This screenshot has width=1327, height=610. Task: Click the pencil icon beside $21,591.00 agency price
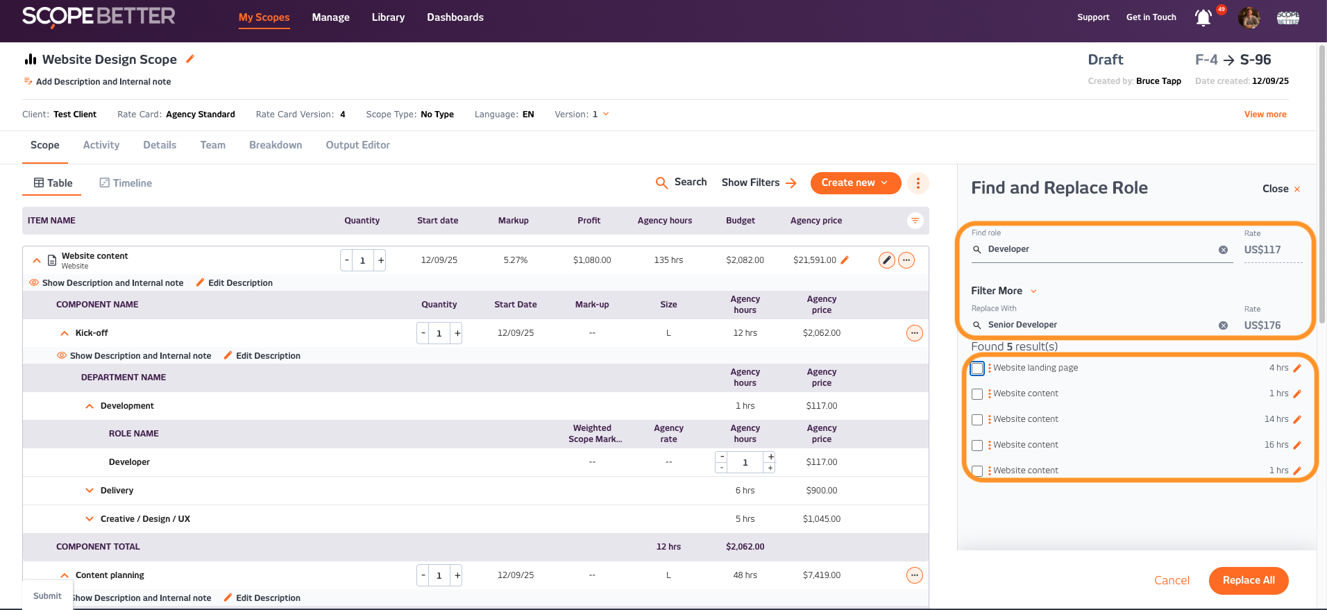pos(845,260)
